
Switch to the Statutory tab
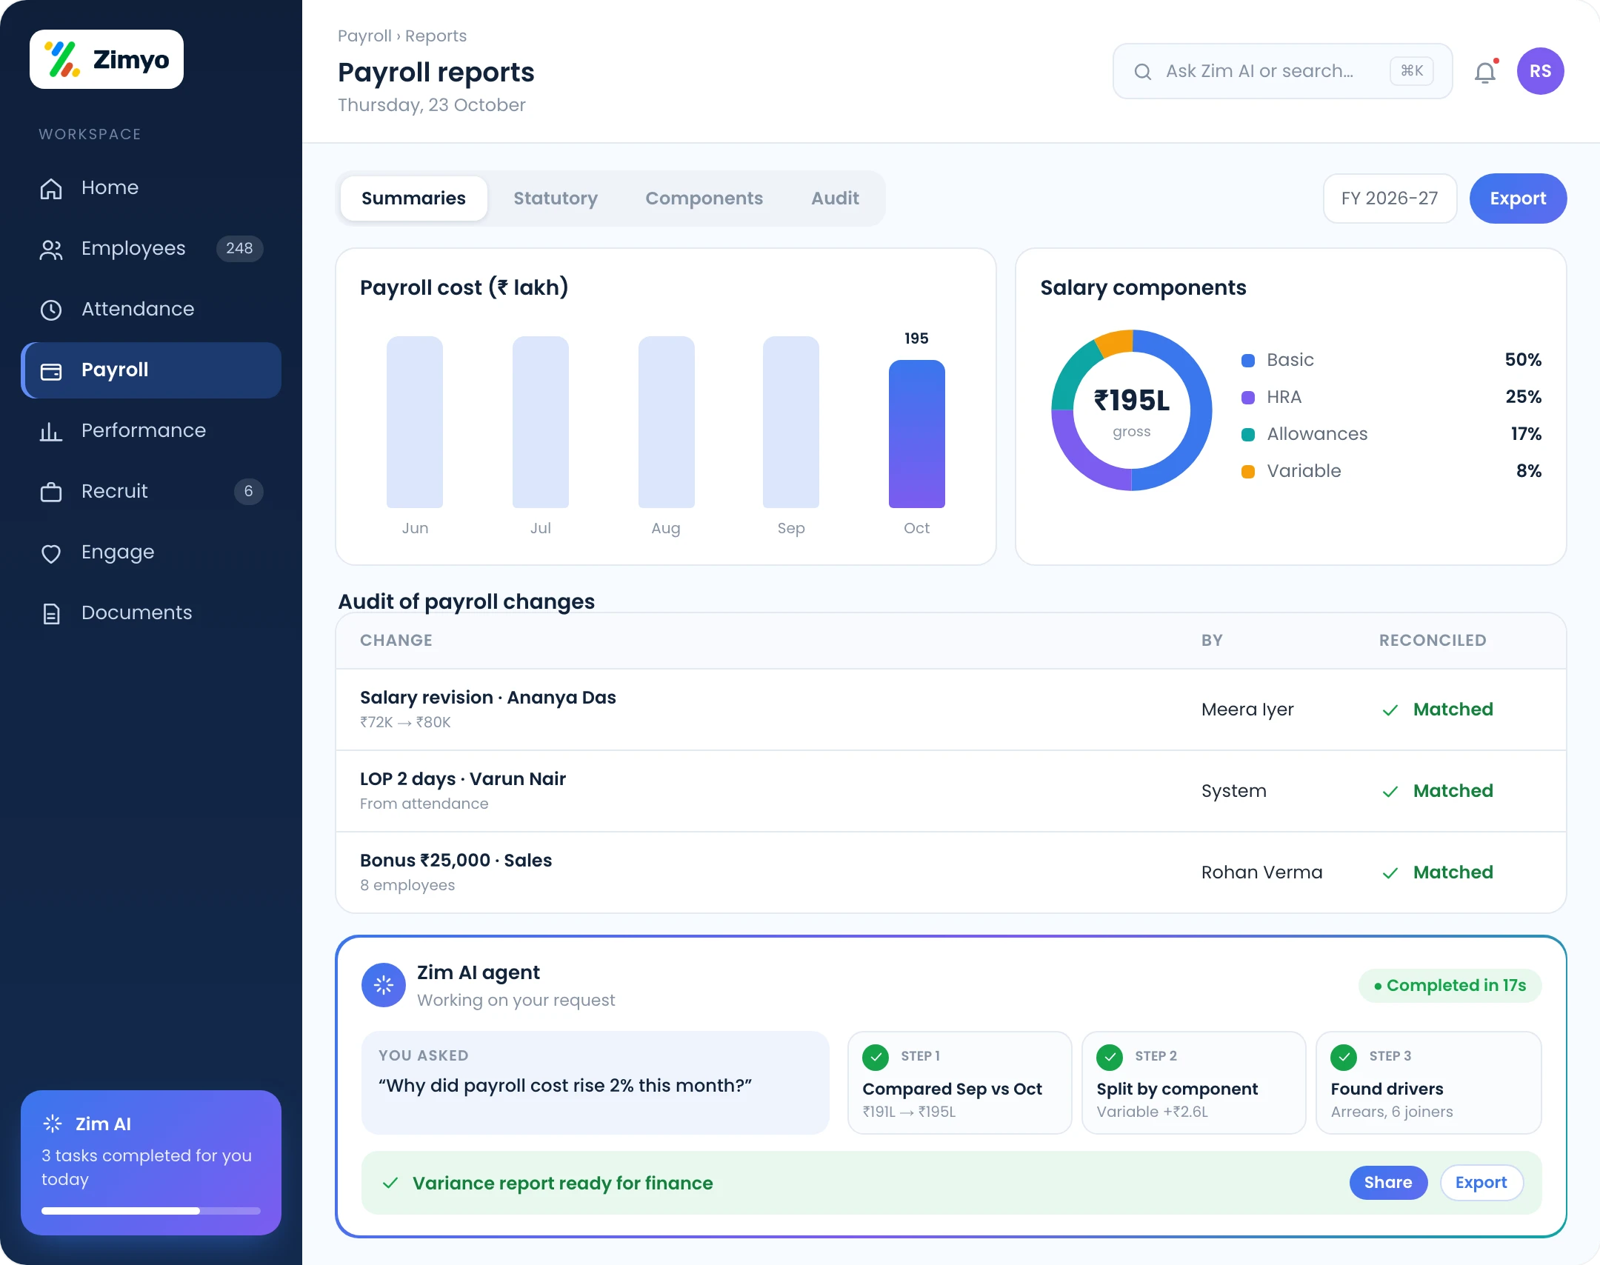(x=556, y=198)
